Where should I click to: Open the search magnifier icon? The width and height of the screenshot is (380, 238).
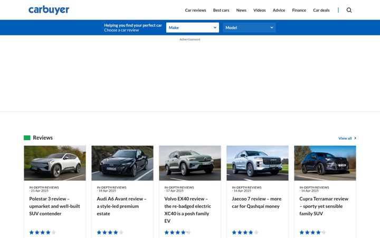(349, 10)
